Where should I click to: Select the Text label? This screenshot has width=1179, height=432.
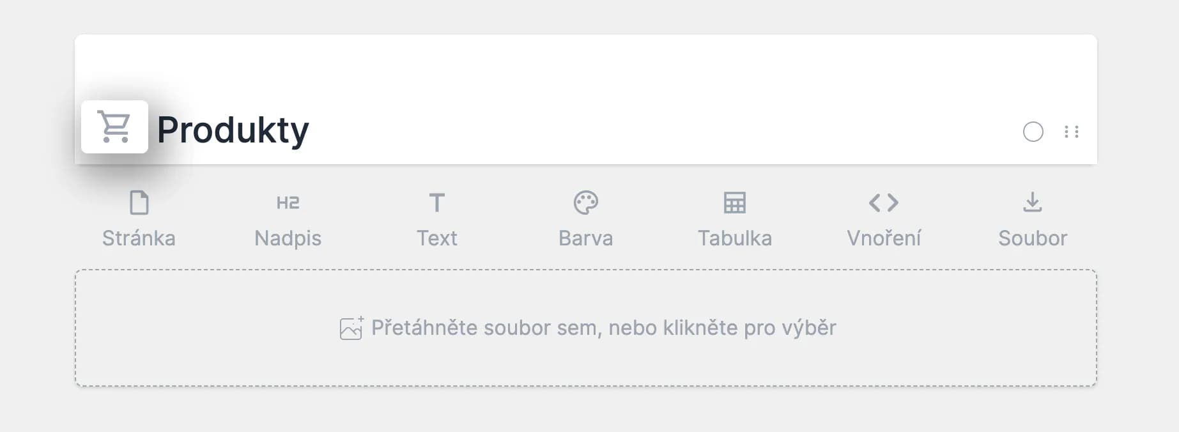[436, 238]
